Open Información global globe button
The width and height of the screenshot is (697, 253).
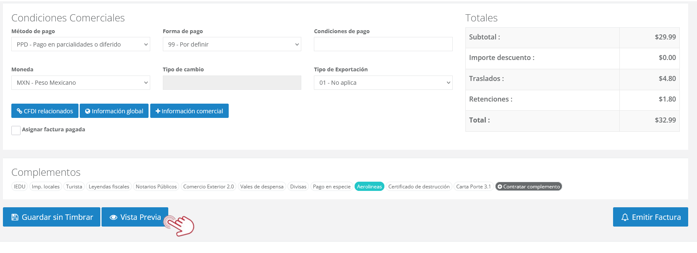pyautogui.click(x=114, y=111)
